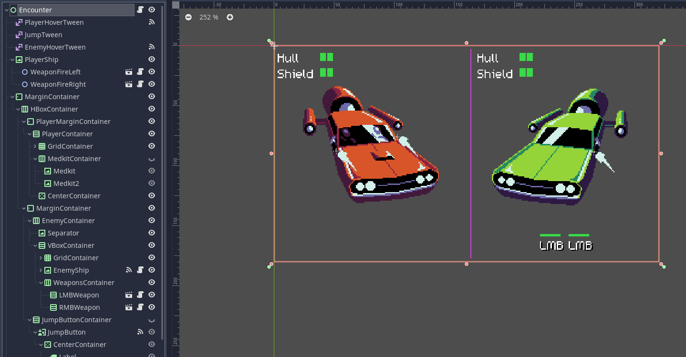This screenshot has height=357, width=686.
Task: Open the scene icon on LMBWeapon
Action: (x=129, y=295)
